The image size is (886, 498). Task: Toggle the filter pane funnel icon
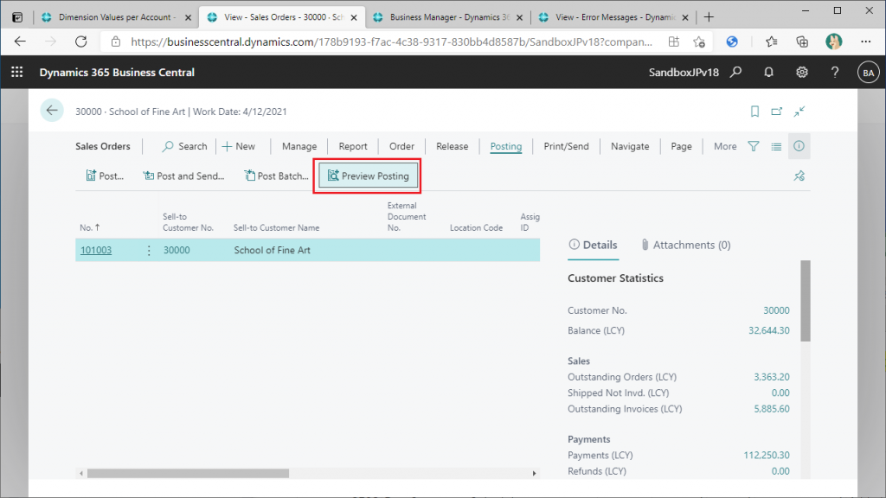(x=754, y=146)
